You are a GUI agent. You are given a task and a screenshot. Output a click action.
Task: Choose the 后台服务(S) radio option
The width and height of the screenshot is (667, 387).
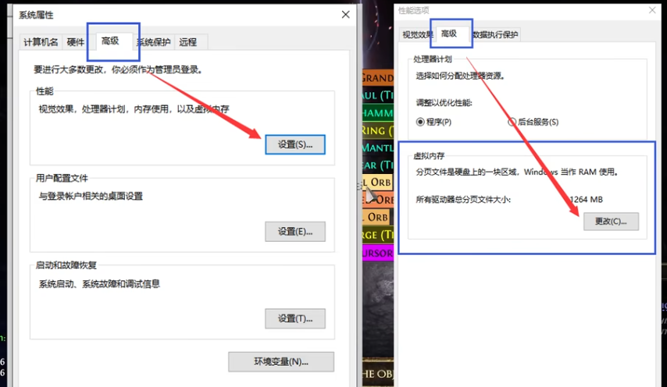[x=512, y=122]
